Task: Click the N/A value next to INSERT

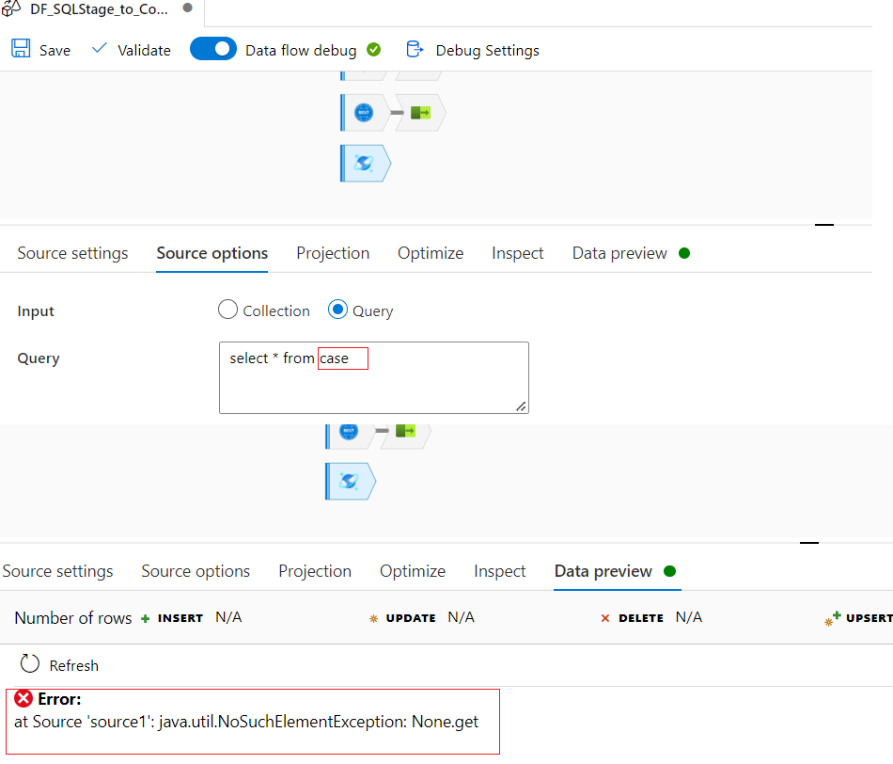Action: tap(228, 617)
